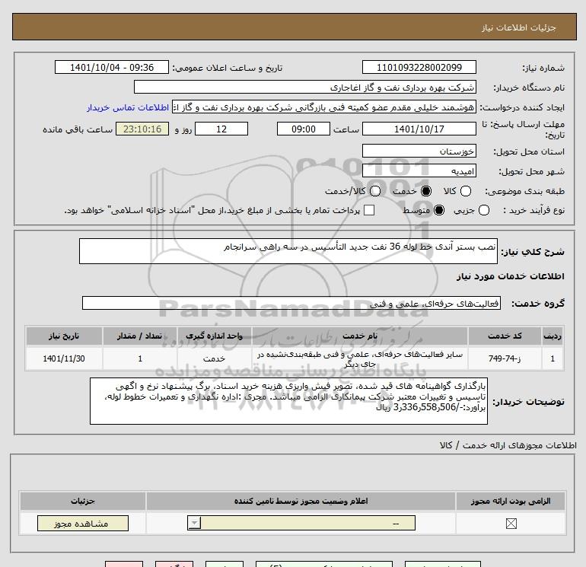Click the unit cell خدمت in table
Screen dimensions: 586x567
click(214, 358)
